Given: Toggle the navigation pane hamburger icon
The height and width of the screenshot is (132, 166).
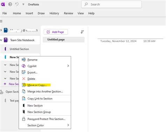Looking at the screenshot, I should click(x=1, y=21).
